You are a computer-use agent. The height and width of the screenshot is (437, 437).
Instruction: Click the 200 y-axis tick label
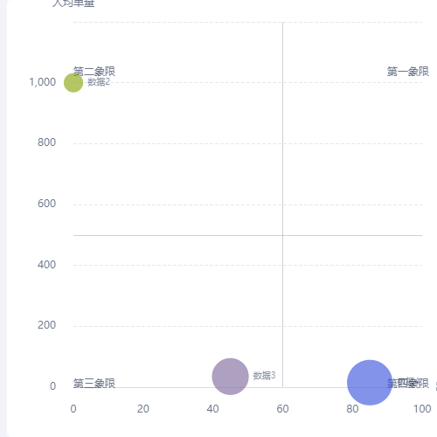tap(46, 325)
